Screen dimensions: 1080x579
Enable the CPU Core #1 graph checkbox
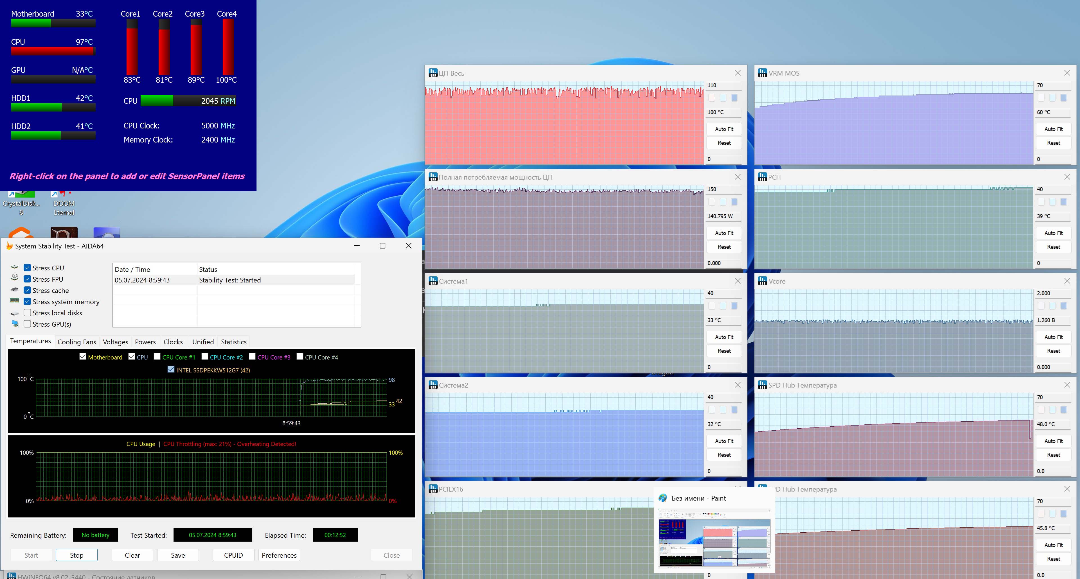(x=157, y=356)
